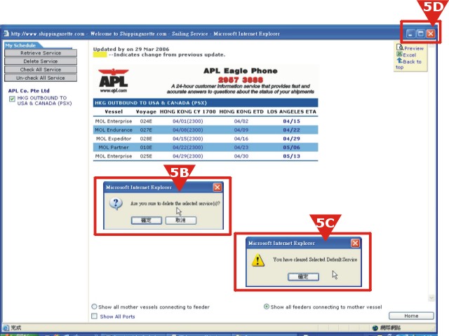Click the internet zone globe in status bar
This screenshot has height=336, width=449.
[375, 328]
